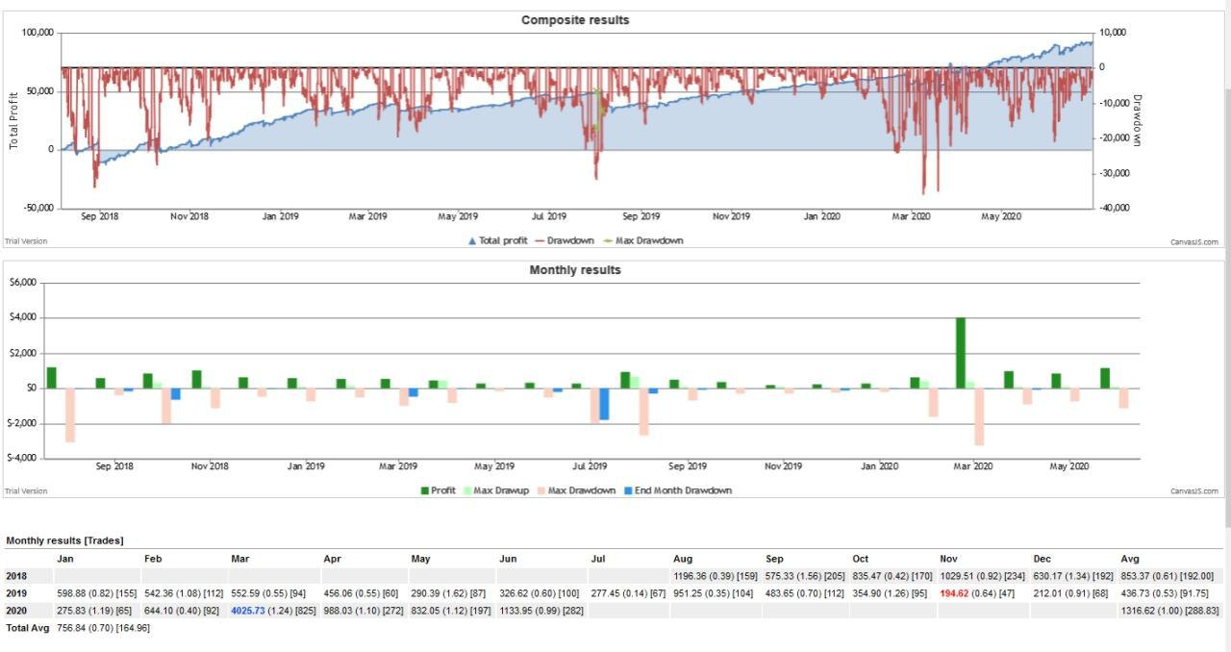Click the Composite results chart title

tap(575, 20)
